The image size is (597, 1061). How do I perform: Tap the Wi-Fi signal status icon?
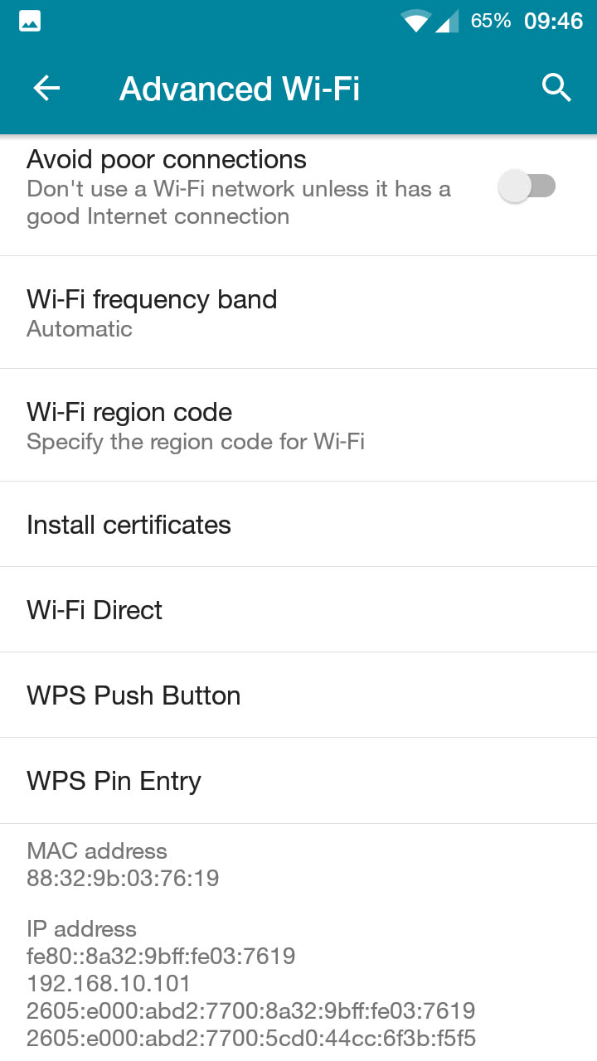pyautogui.click(x=415, y=21)
